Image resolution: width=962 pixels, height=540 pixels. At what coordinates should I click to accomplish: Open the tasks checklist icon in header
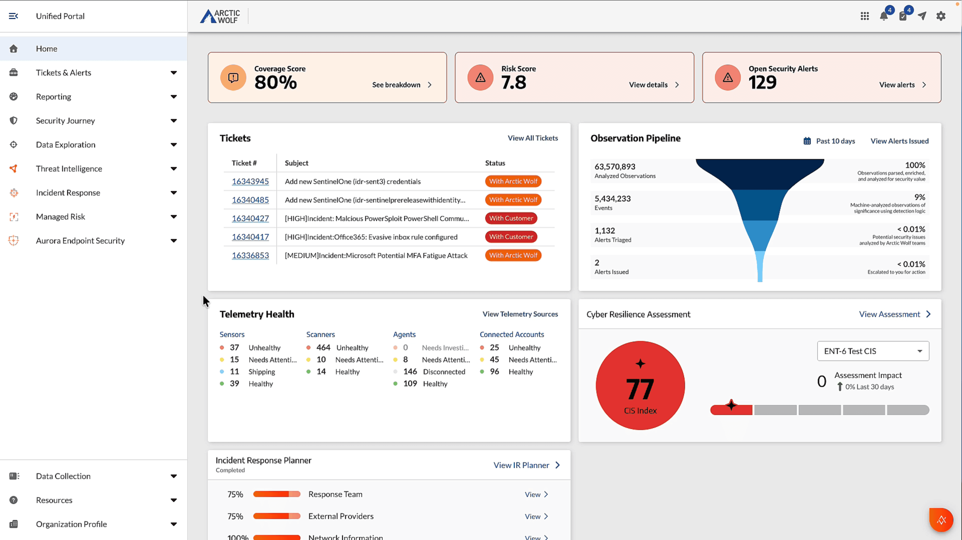pyautogui.click(x=903, y=16)
